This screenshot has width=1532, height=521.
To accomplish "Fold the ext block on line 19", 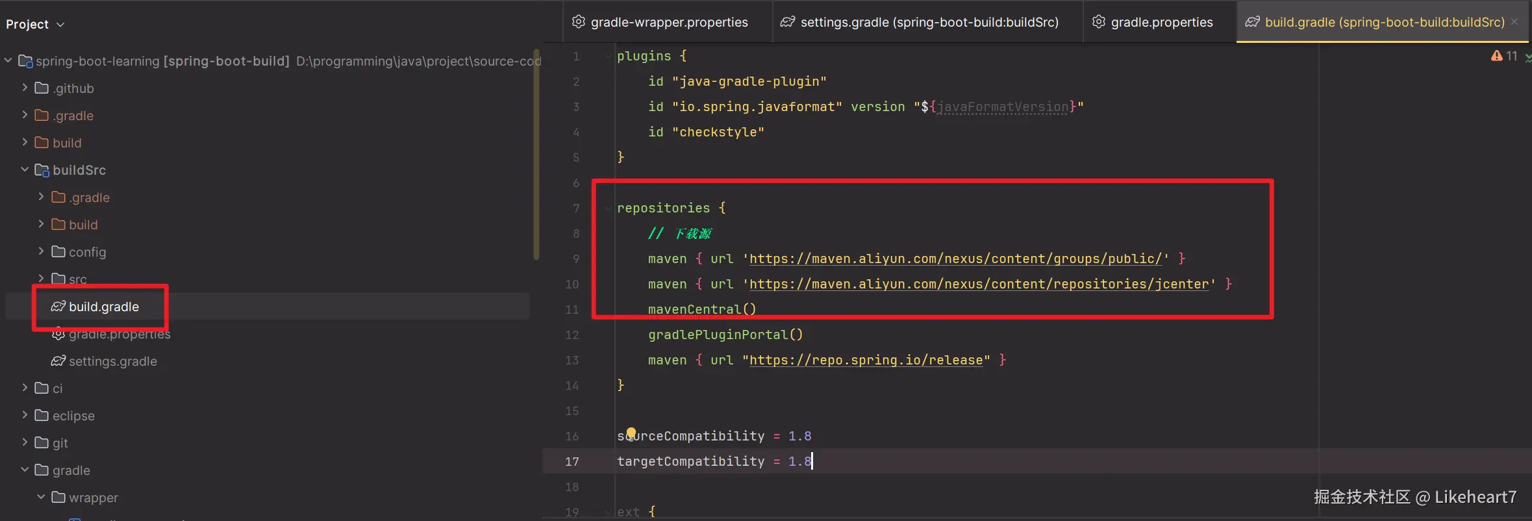I will (x=607, y=513).
